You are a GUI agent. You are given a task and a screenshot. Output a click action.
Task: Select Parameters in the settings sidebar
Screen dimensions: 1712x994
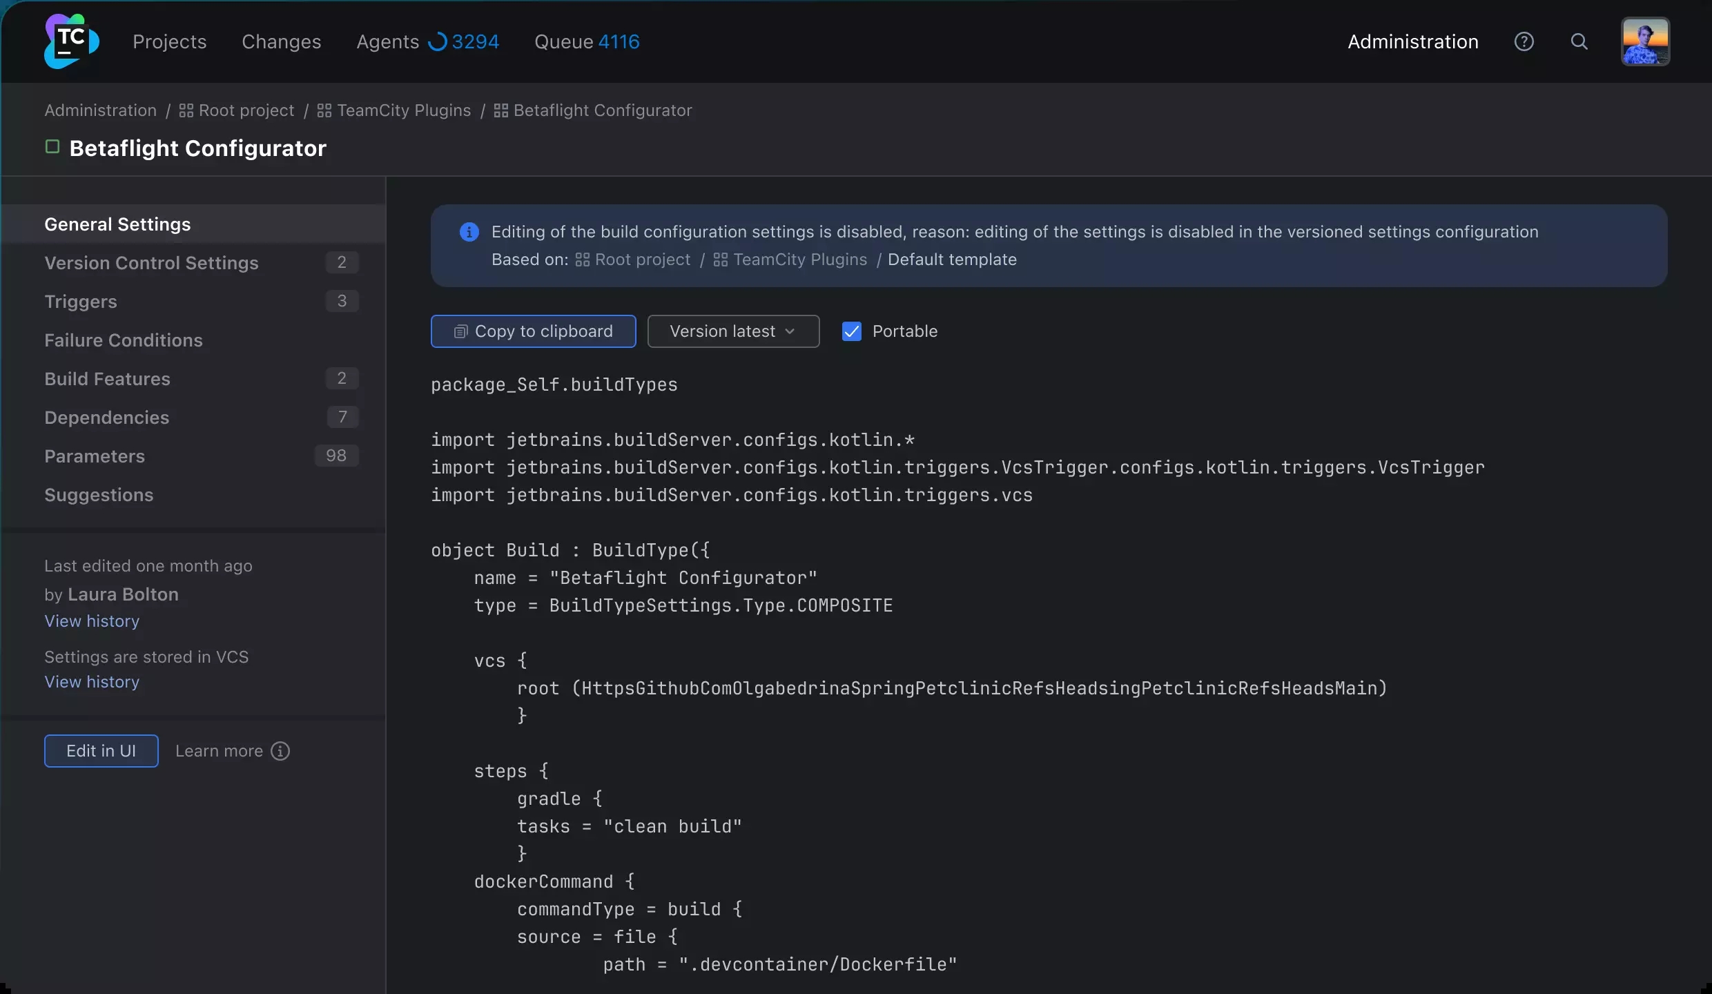click(93, 456)
